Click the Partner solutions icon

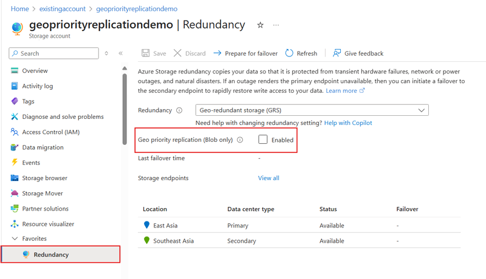pos(15,209)
